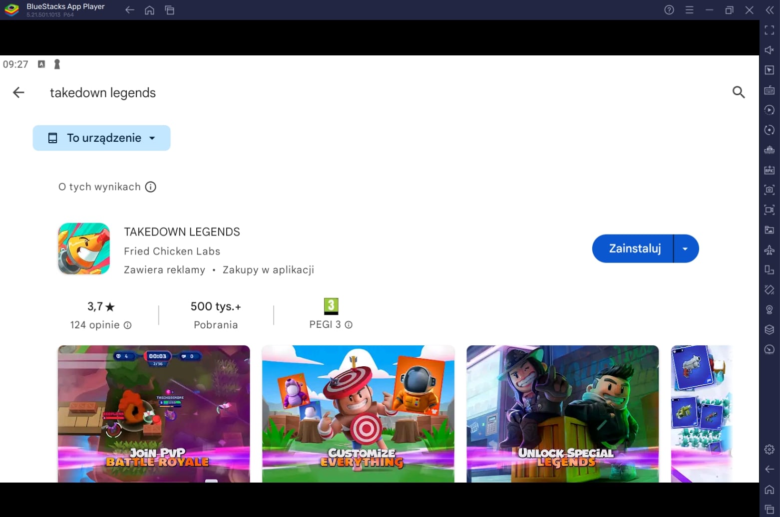Open the 124 opinie info icon

click(127, 325)
